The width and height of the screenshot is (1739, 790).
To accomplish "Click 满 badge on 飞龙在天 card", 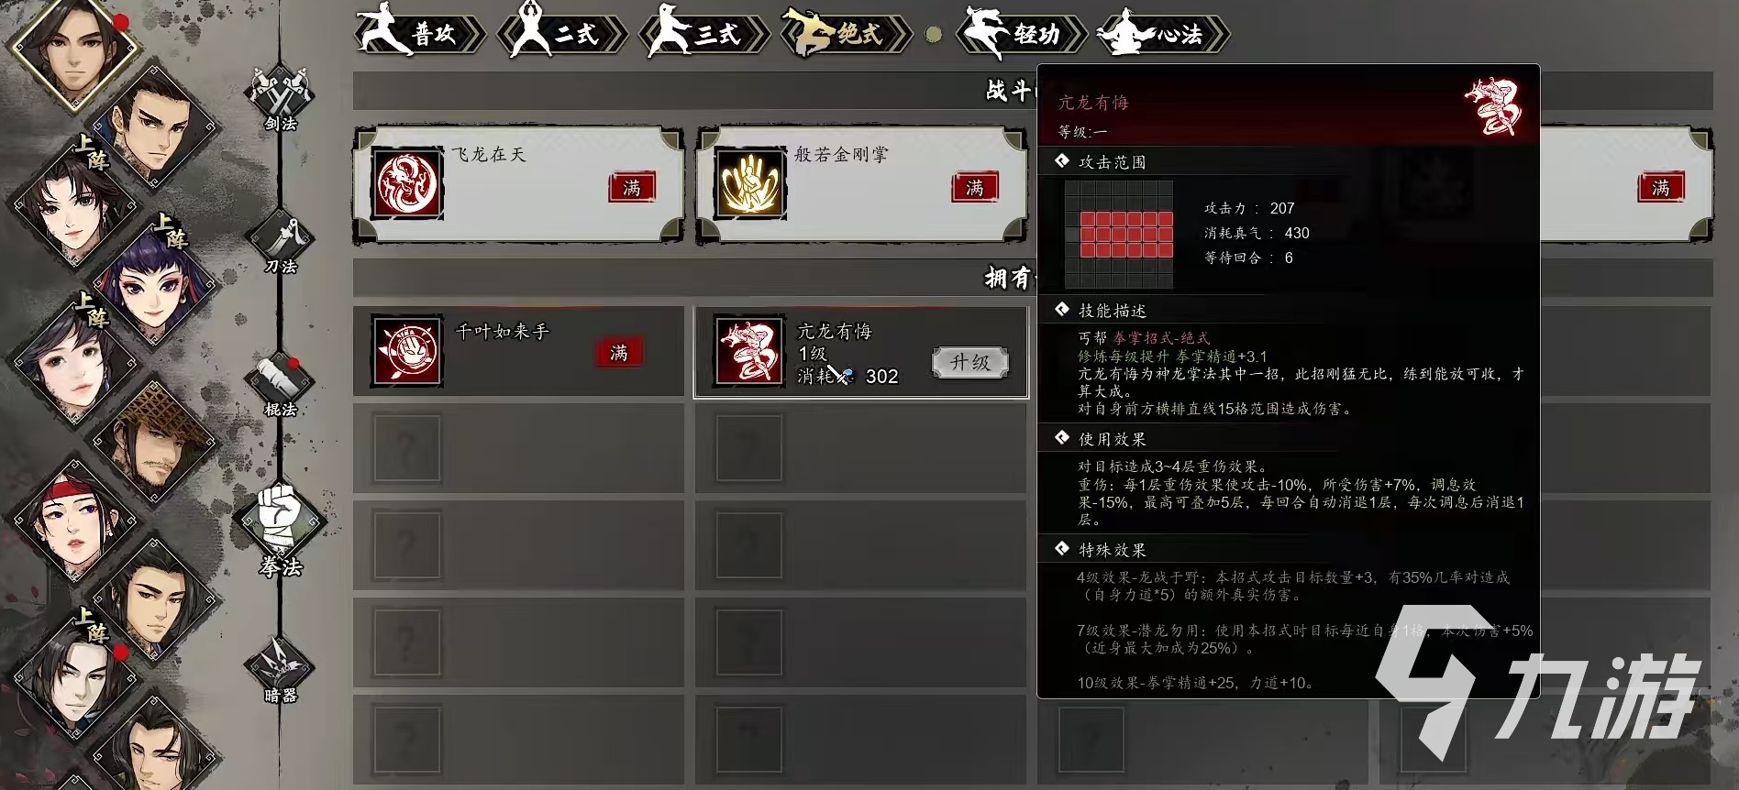I will coord(632,187).
